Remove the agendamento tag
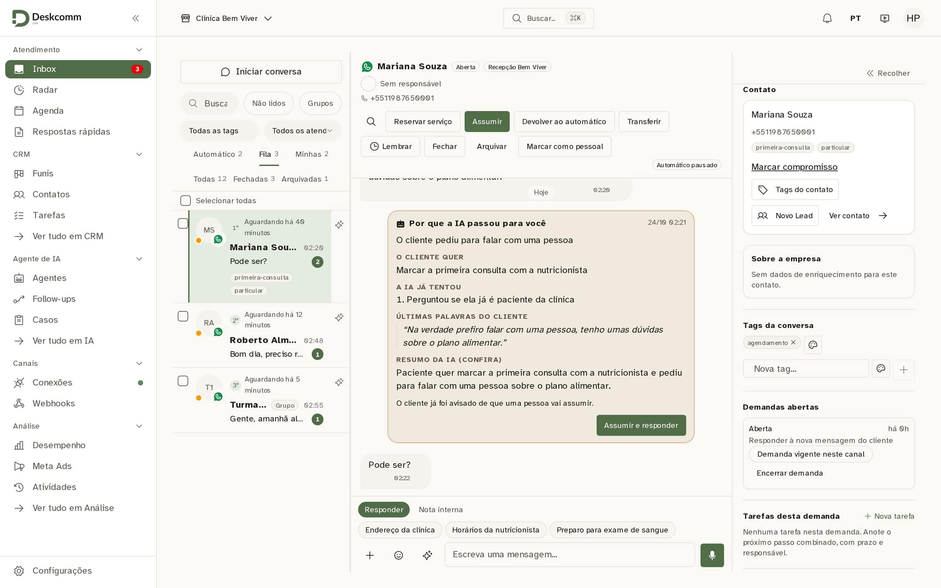The width and height of the screenshot is (941, 588). [x=793, y=342]
